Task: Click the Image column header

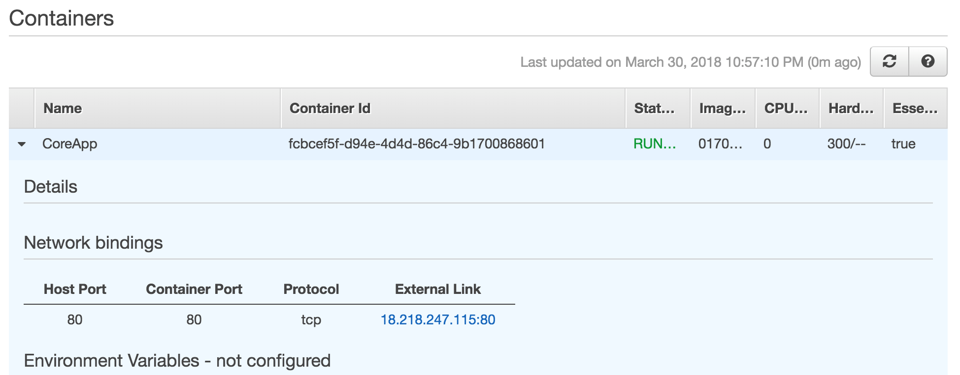Action: pyautogui.click(x=723, y=108)
